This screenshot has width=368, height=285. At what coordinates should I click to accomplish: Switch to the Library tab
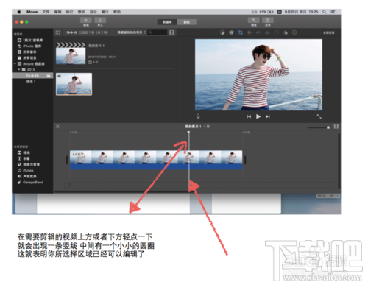tap(167, 22)
